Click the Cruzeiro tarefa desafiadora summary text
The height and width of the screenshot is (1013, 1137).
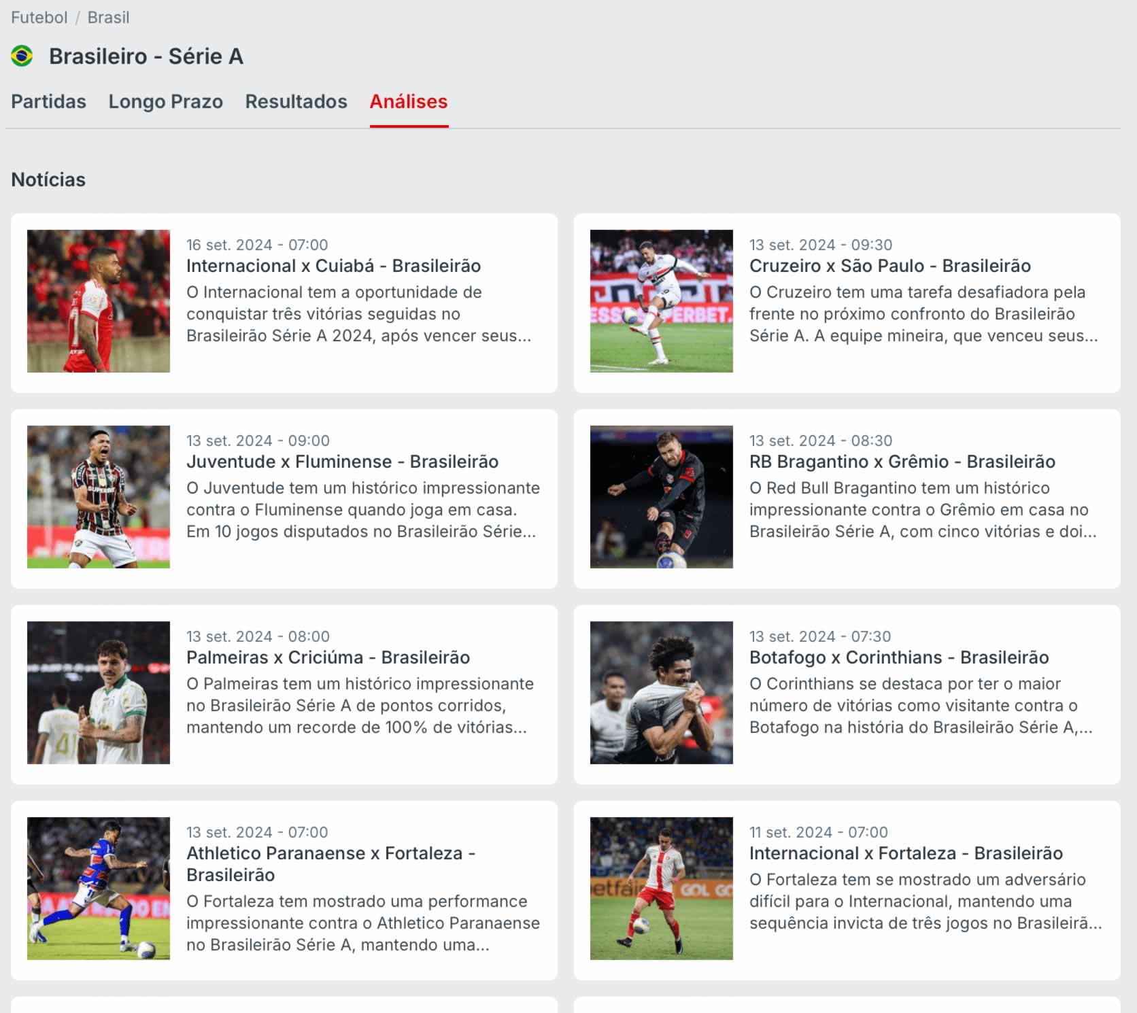tap(923, 314)
